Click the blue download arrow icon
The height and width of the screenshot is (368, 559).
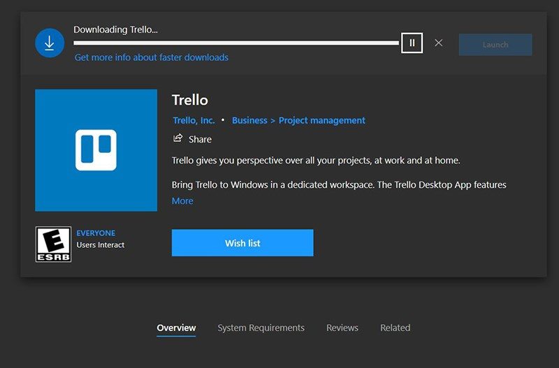[x=50, y=43]
